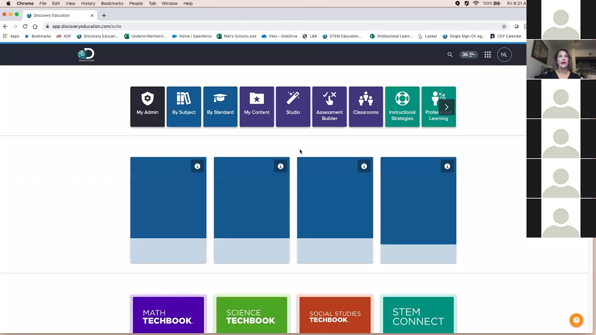Screen dimensions: 596x335
Task: Open the NL profile menu
Action: [x=504, y=54]
